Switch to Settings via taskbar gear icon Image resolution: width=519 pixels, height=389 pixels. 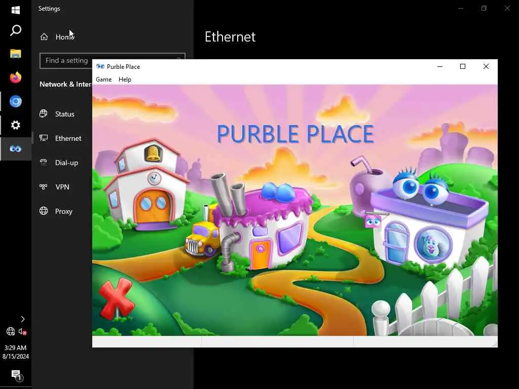pyautogui.click(x=16, y=125)
